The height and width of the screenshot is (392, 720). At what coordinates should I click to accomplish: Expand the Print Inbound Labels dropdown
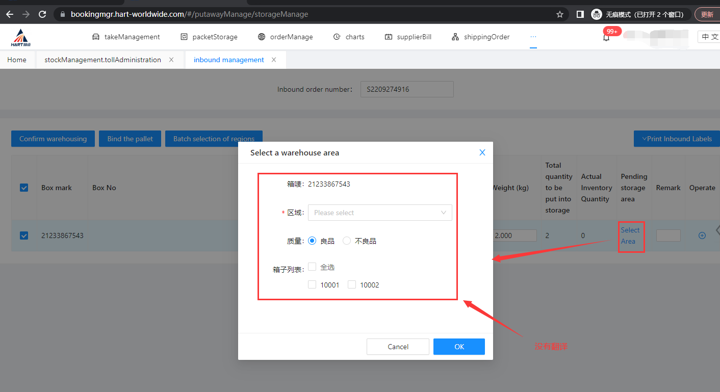[677, 139]
